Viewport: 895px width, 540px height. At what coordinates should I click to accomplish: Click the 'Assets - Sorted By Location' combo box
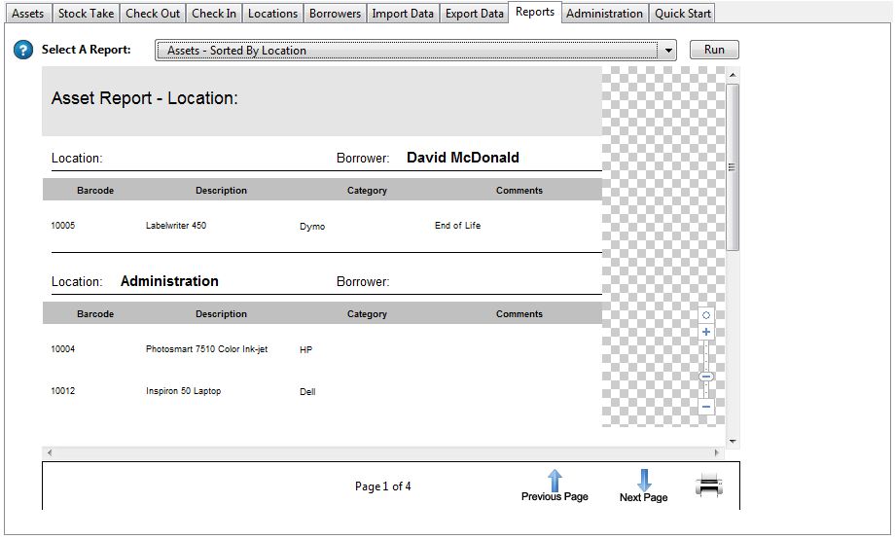click(x=409, y=51)
